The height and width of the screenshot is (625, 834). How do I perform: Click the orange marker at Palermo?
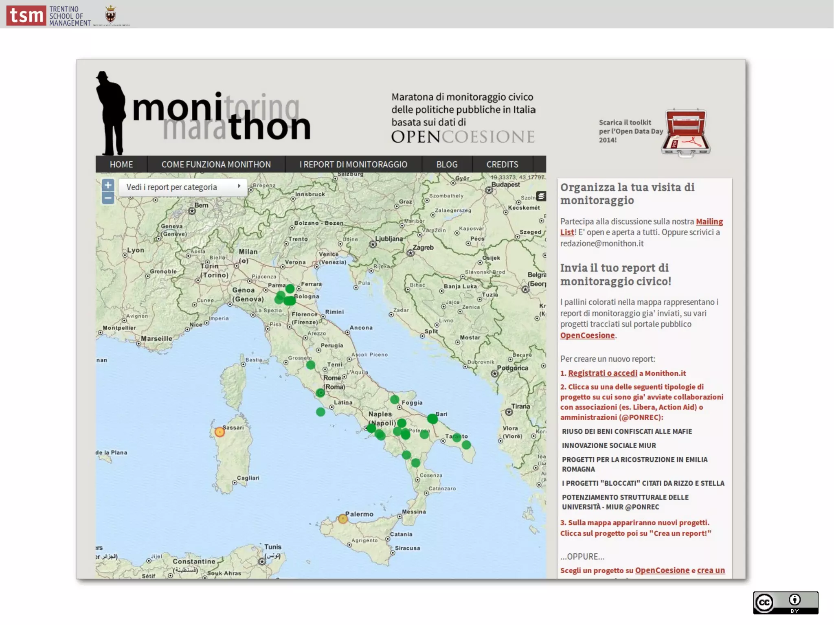pos(343,518)
